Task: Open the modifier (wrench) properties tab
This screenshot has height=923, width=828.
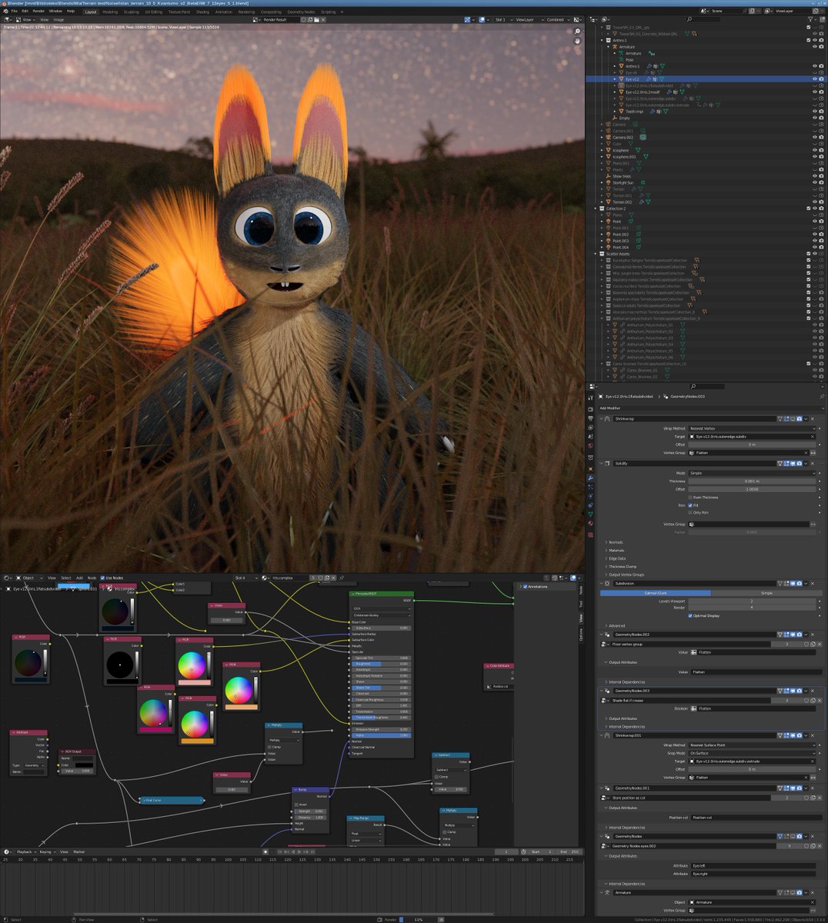Action: click(590, 478)
